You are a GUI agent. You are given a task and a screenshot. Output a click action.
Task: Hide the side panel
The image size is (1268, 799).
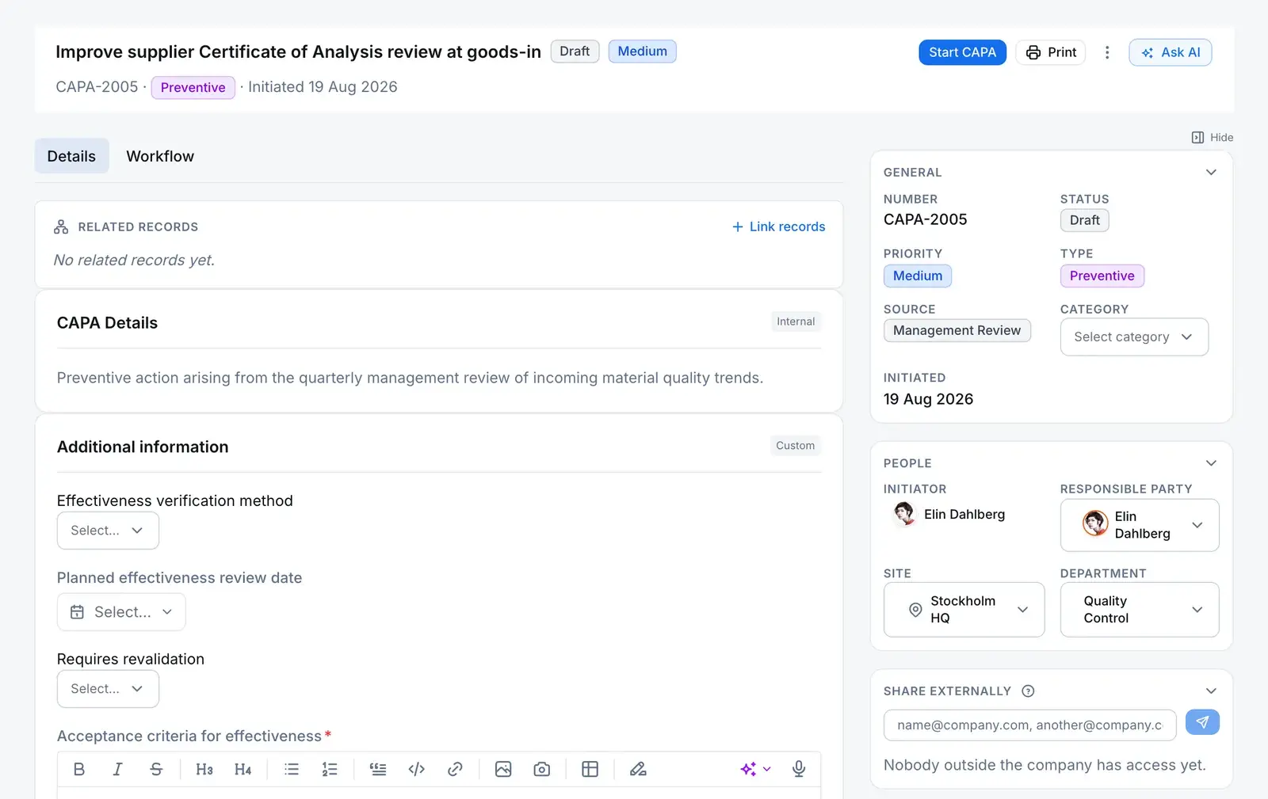1213,137
